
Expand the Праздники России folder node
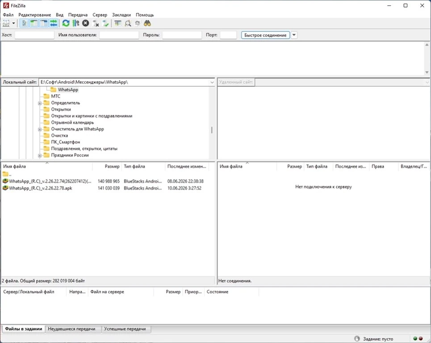40,155
